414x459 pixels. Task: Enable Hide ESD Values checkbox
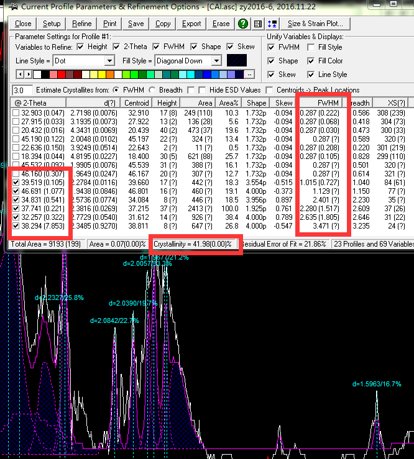tap(202, 90)
